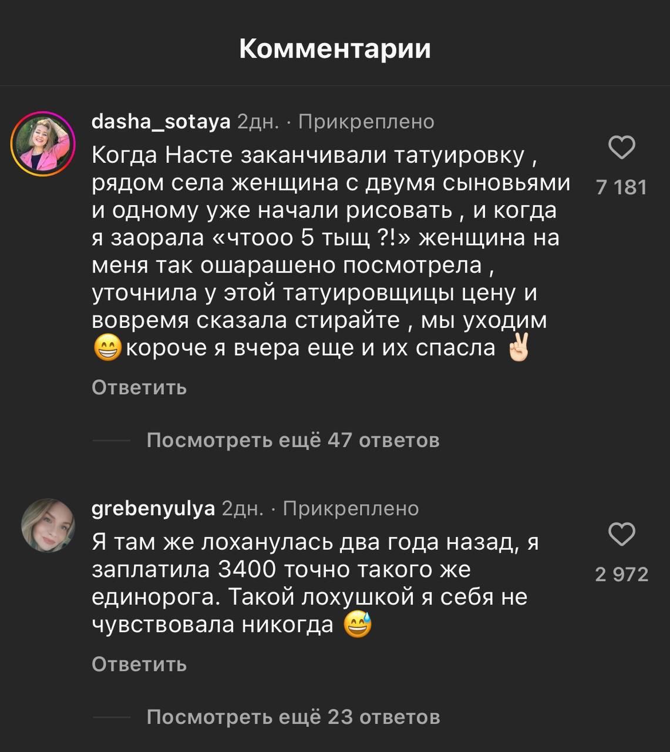This screenshot has height=752, width=670.
Task: Show «Посмотреть ещё 23 ответов» replies
Action: (292, 717)
